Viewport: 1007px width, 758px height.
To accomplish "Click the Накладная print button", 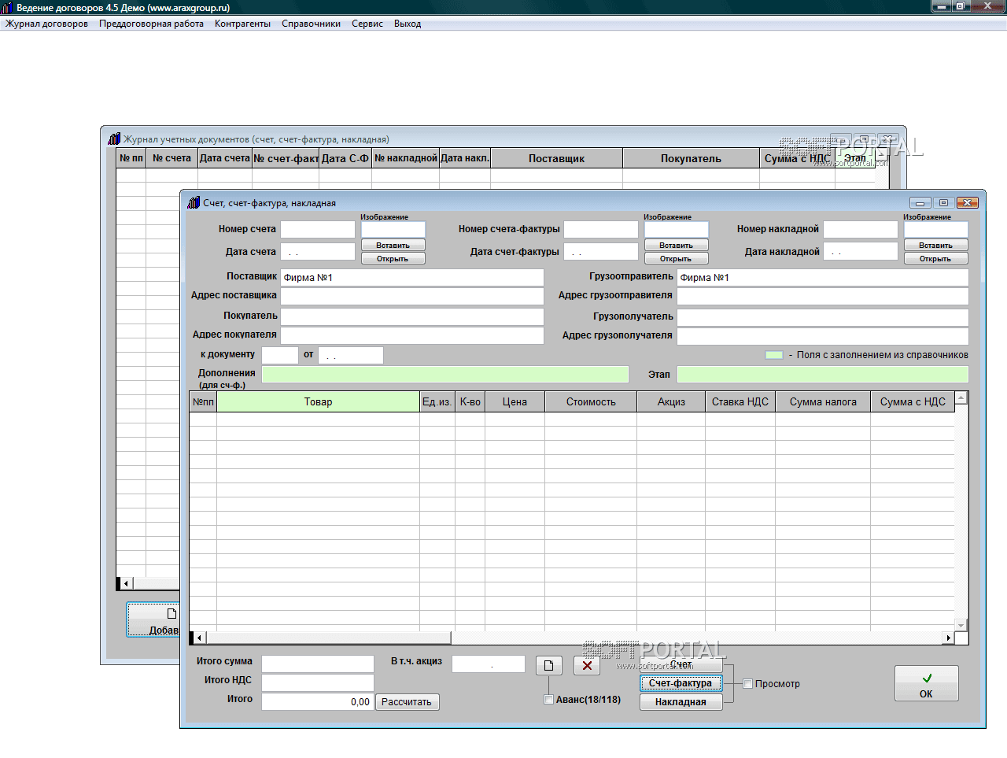I will pyautogui.click(x=681, y=702).
